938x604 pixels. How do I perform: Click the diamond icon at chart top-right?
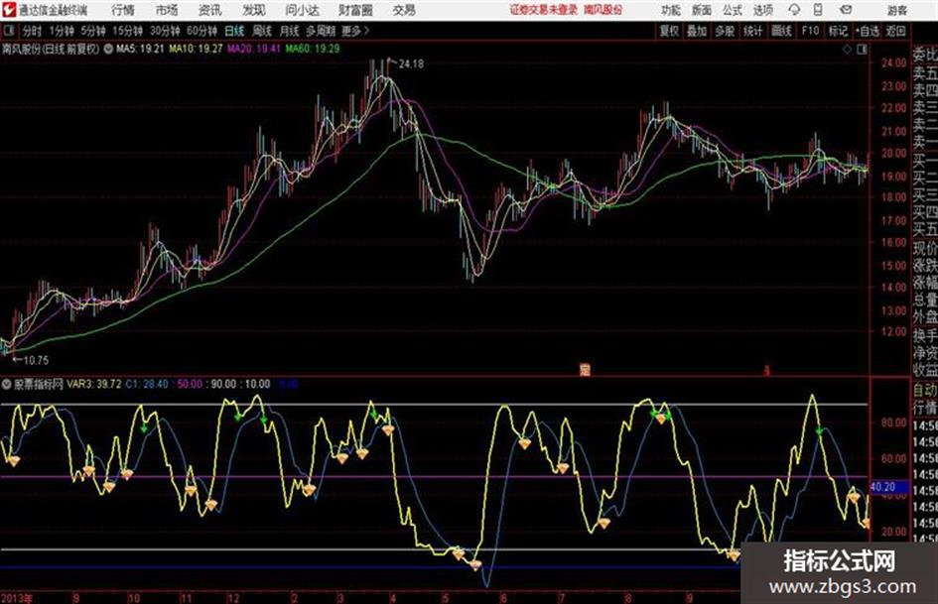pos(847,50)
